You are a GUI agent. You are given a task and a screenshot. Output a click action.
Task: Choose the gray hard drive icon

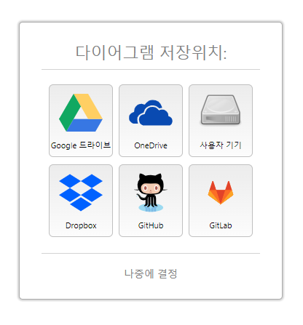(x=221, y=110)
